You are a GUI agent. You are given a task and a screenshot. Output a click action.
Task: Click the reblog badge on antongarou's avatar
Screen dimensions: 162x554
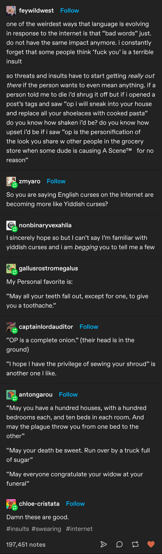coord(15,398)
